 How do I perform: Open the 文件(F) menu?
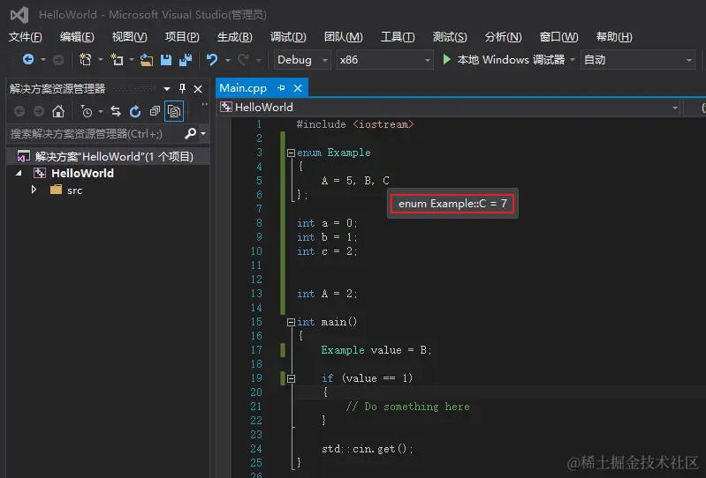click(x=26, y=37)
